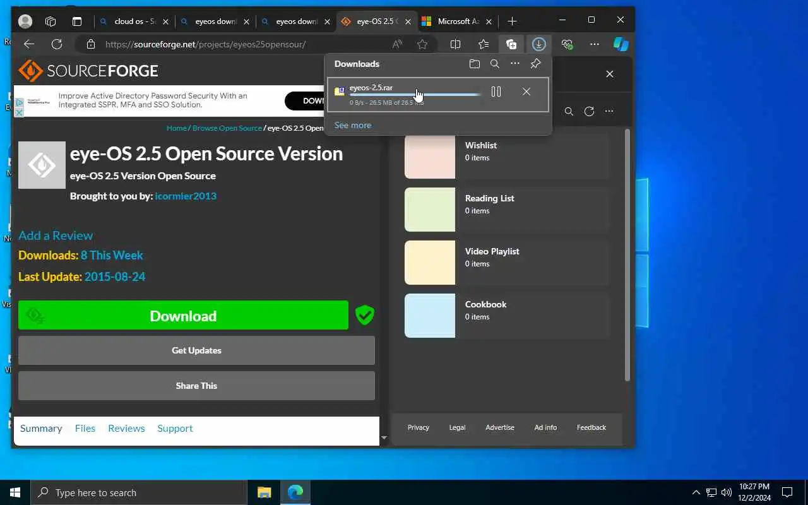The width and height of the screenshot is (808, 505).
Task: Toggle the Collections toolbar icon
Action: [x=511, y=44]
